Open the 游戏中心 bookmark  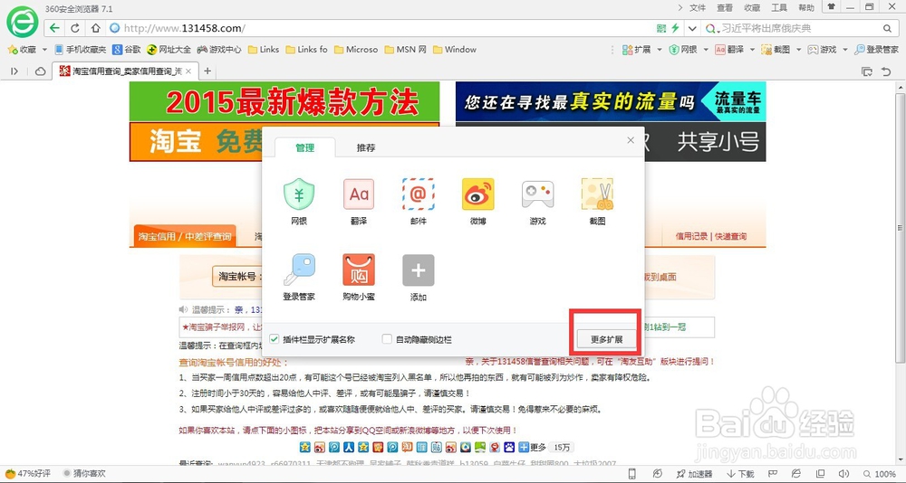point(219,50)
